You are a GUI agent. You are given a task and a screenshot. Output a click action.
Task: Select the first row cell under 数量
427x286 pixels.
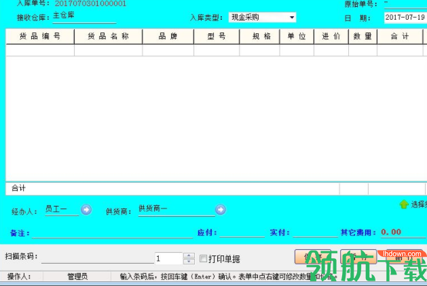point(363,50)
